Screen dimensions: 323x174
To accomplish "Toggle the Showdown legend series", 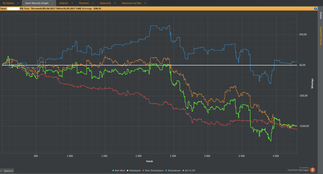I will [173, 170].
